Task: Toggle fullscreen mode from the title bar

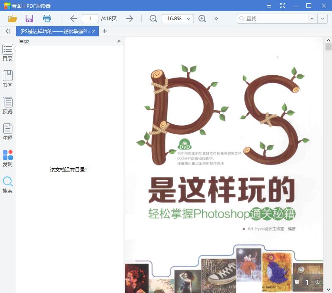Action: click(282, 5)
